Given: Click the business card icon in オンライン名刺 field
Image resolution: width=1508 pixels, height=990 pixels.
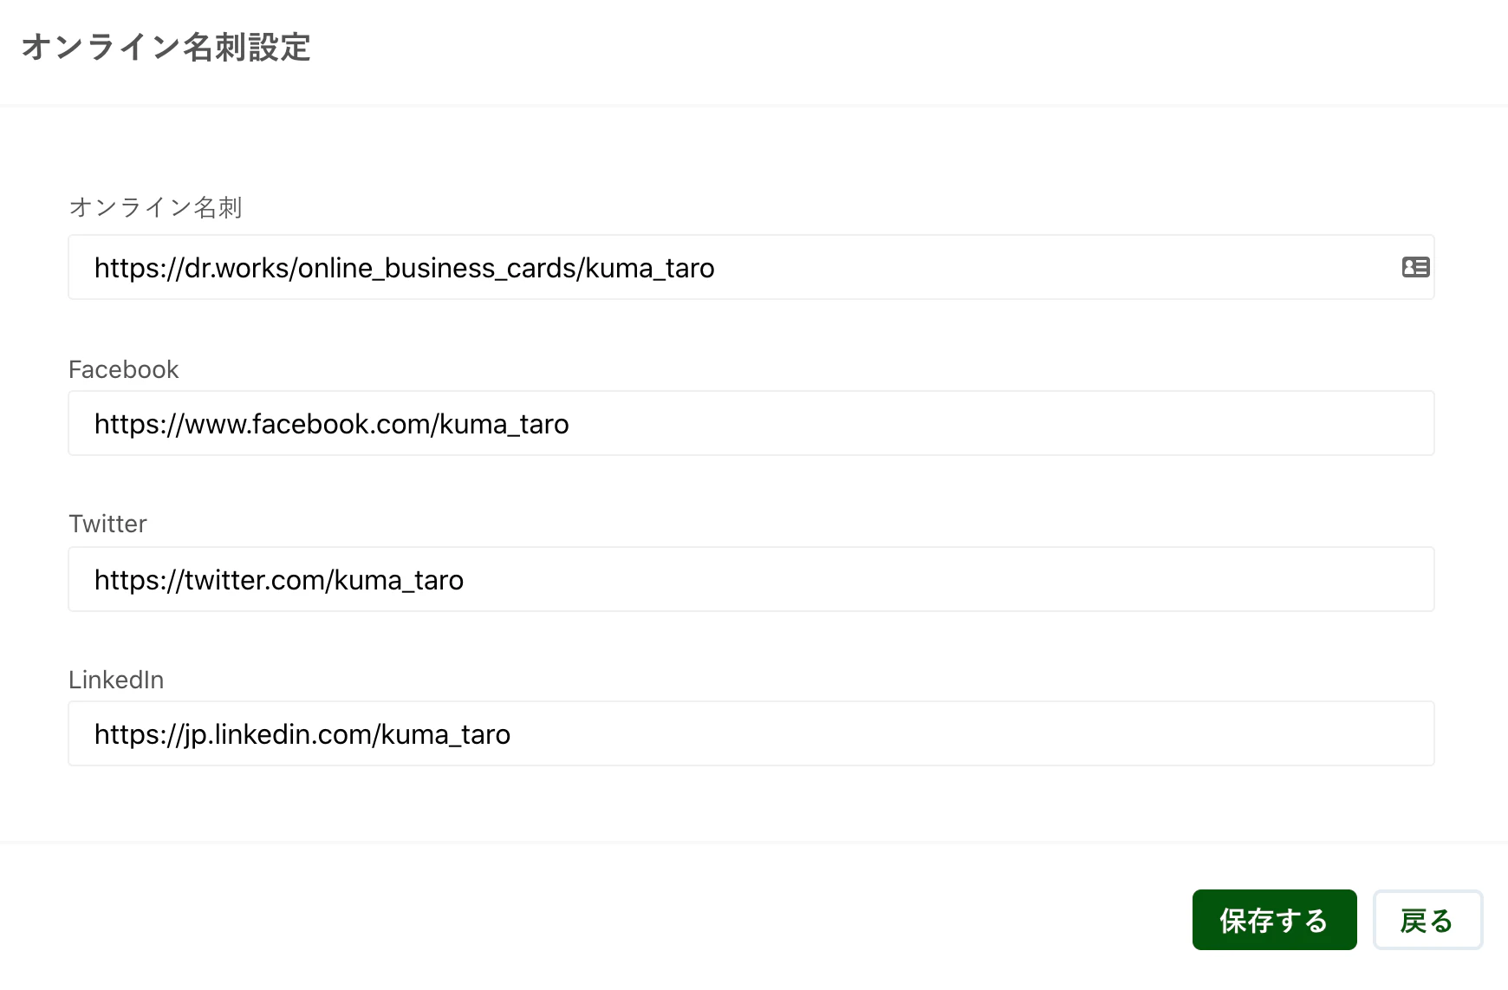Looking at the screenshot, I should pyautogui.click(x=1415, y=267).
